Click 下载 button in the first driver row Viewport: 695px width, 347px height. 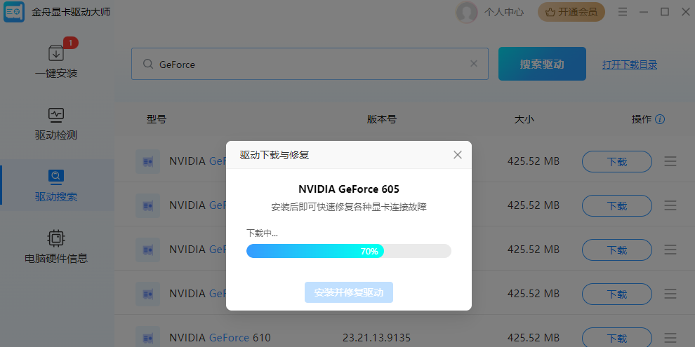[x=617, y=161]
